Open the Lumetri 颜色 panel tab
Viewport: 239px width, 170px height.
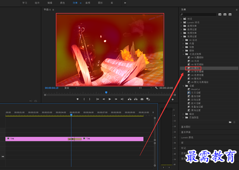tap(187, 138)
